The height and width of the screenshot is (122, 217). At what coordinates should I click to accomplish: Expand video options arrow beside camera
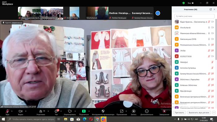pos(26,111)
